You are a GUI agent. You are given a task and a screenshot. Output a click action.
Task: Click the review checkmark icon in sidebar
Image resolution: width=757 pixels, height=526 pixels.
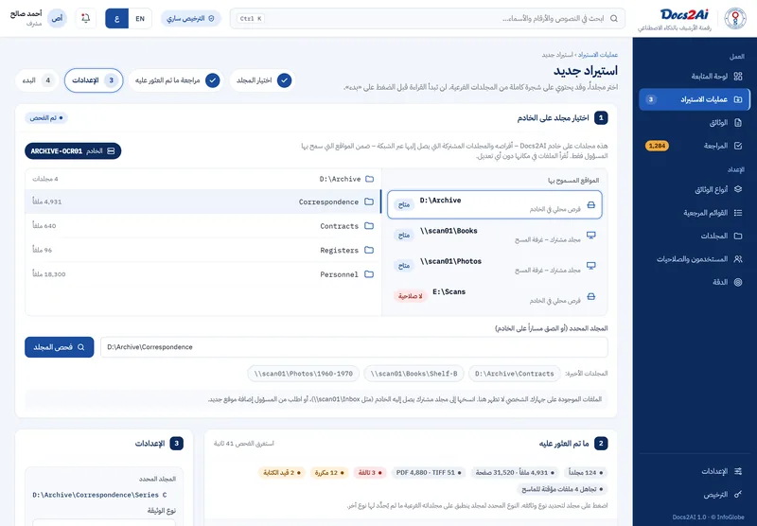click(738, 146)
